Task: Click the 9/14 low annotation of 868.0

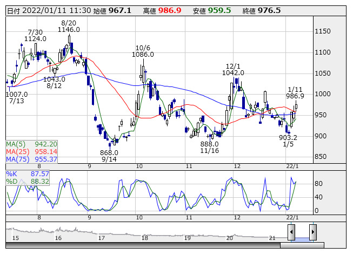Action: 109,156
